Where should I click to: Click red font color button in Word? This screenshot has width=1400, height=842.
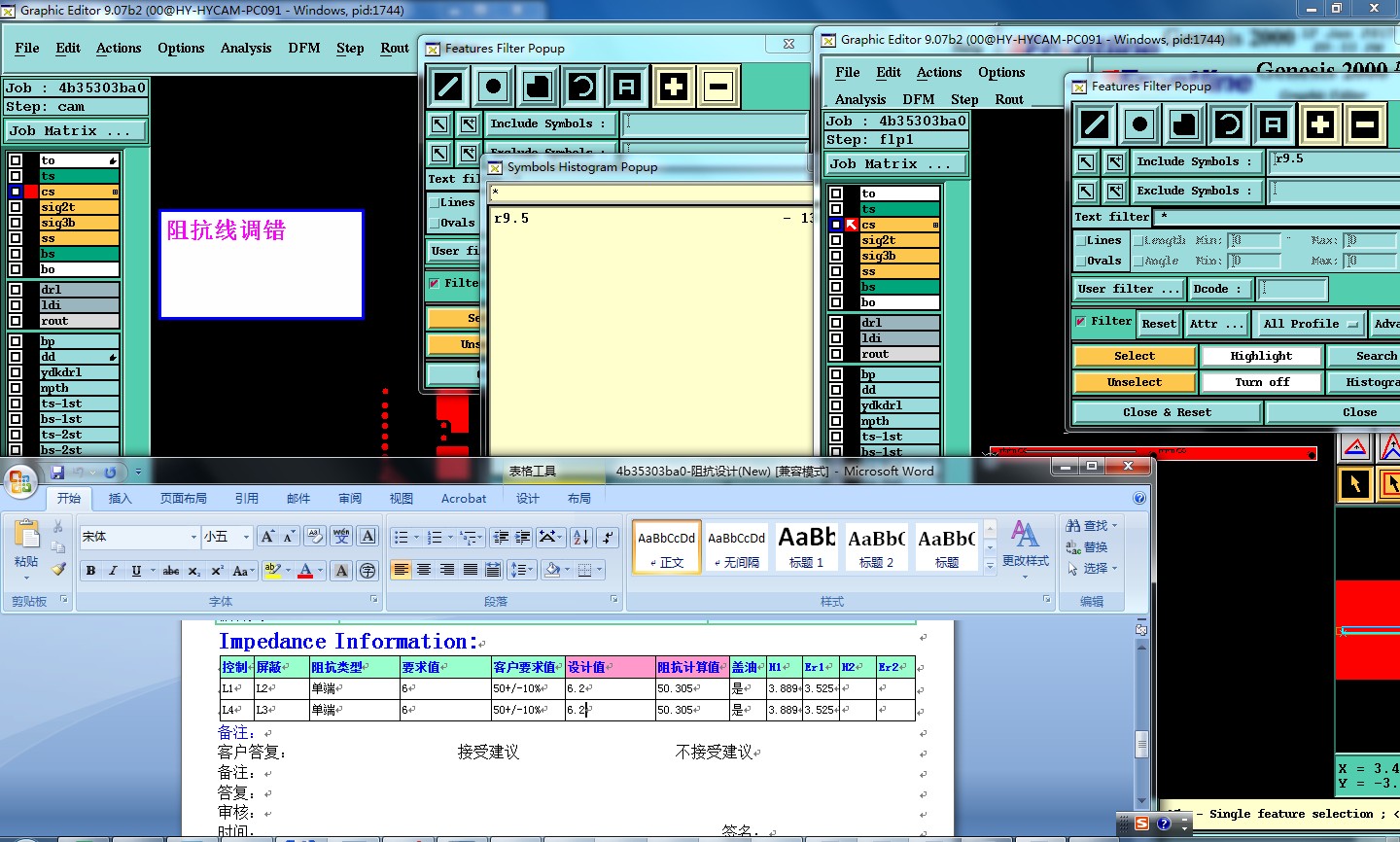point(305,571)
